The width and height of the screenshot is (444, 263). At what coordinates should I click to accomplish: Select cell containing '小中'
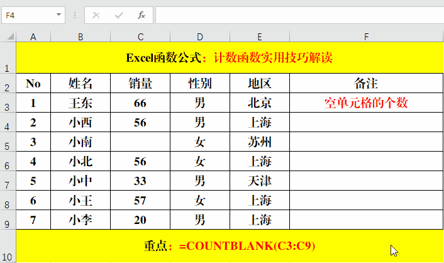click(x=80, y=181)
